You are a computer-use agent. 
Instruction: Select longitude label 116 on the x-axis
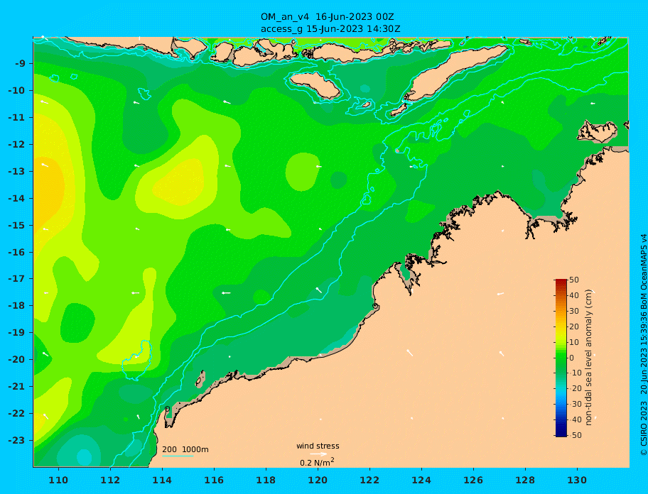click(x=214, y=480)
